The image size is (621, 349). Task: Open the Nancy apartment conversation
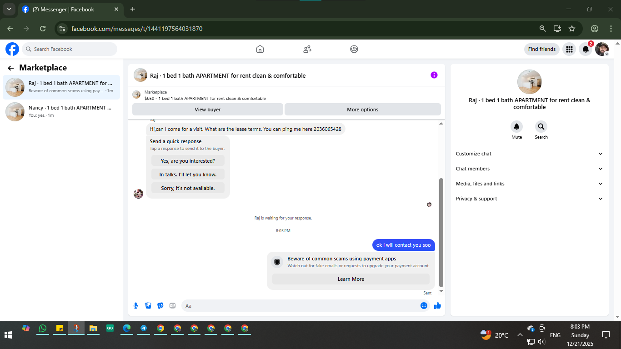click(x=61, y=111)
